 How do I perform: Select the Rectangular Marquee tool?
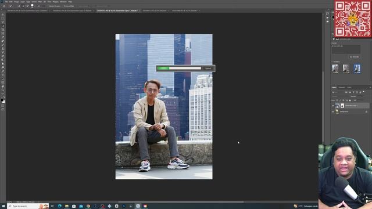coord(3,18)
